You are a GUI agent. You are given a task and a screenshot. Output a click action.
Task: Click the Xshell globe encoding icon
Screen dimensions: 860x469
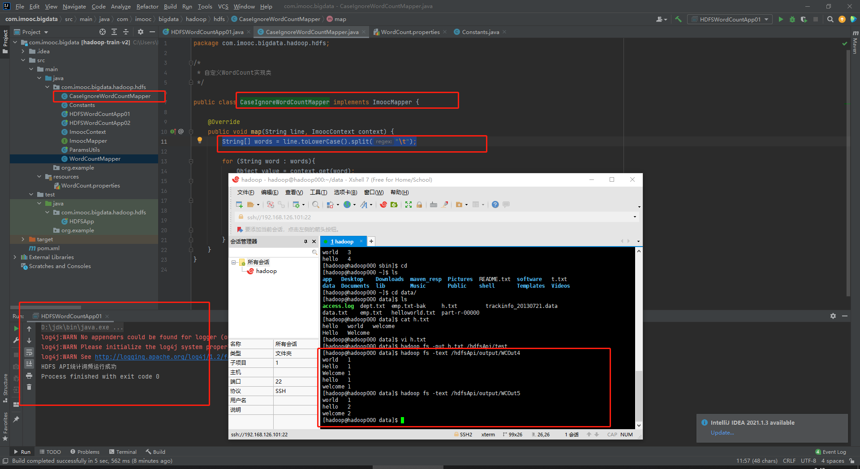point(347,205)
